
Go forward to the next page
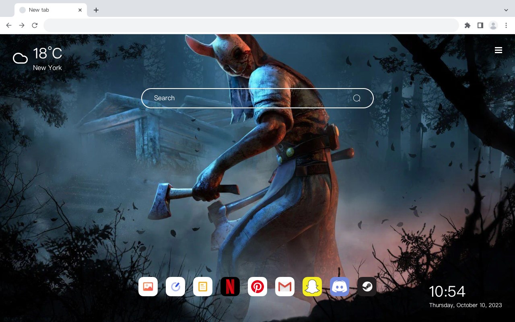22,25
